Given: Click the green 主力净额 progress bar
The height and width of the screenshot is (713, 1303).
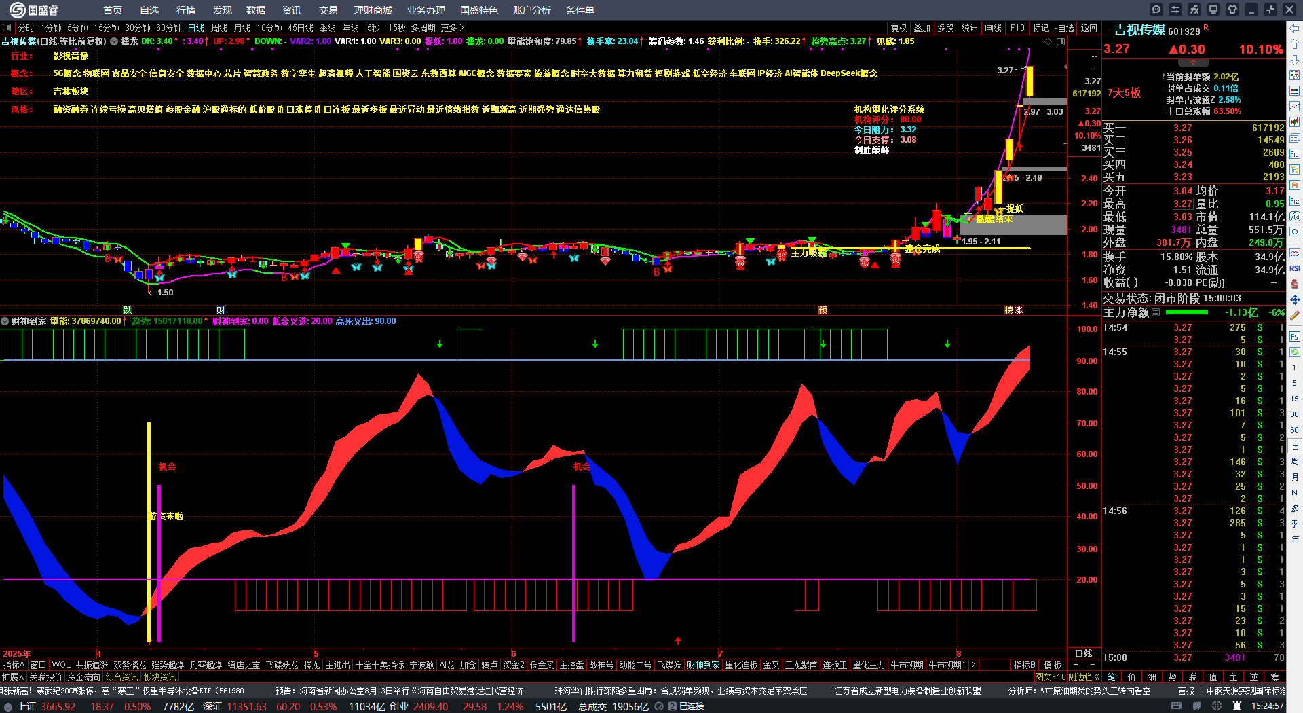Looking at the screenshot, I should (x=1186, y=312).
